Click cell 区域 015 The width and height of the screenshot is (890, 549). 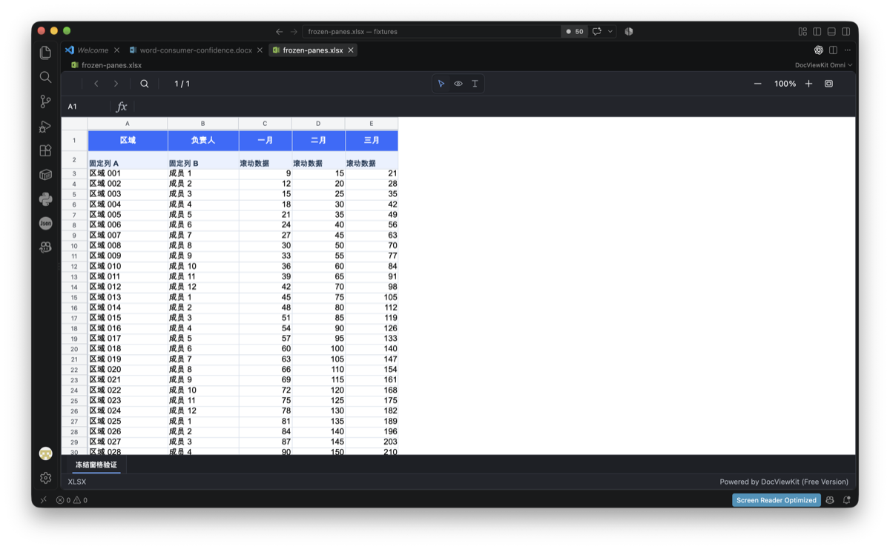128,318
